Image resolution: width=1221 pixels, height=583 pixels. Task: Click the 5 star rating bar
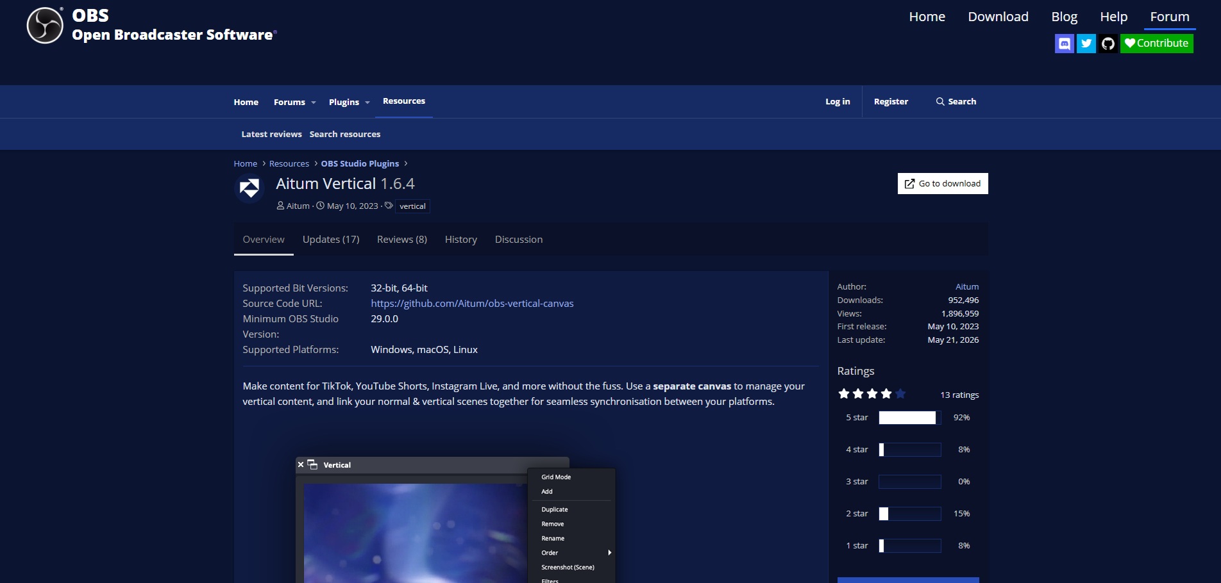(x=909, y=418)
